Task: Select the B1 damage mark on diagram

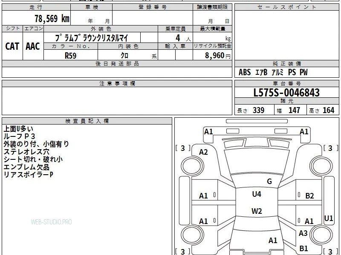Action: click(x=303, y=248)
